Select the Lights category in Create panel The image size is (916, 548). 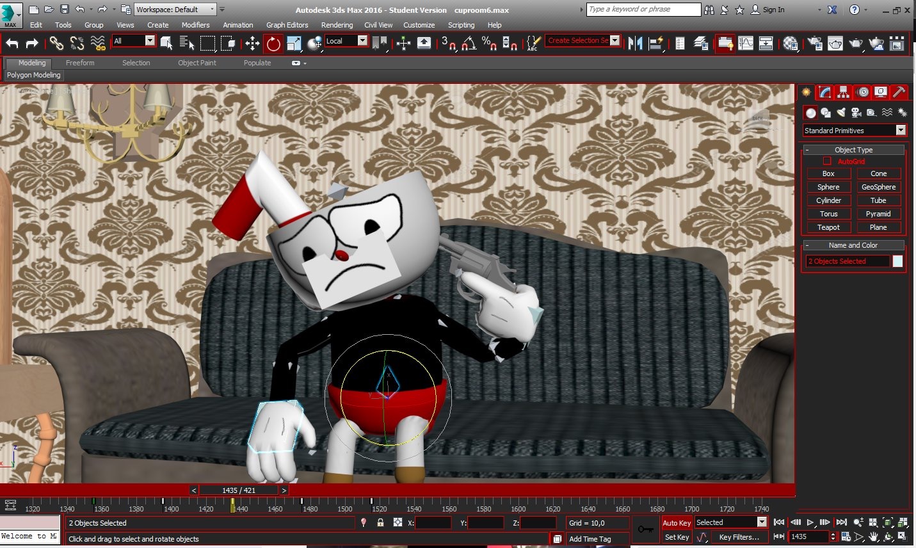(841, 113)
